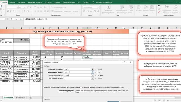Select column J header
The width and height of the screenshot is (181, 102).
tap(87, 28)
